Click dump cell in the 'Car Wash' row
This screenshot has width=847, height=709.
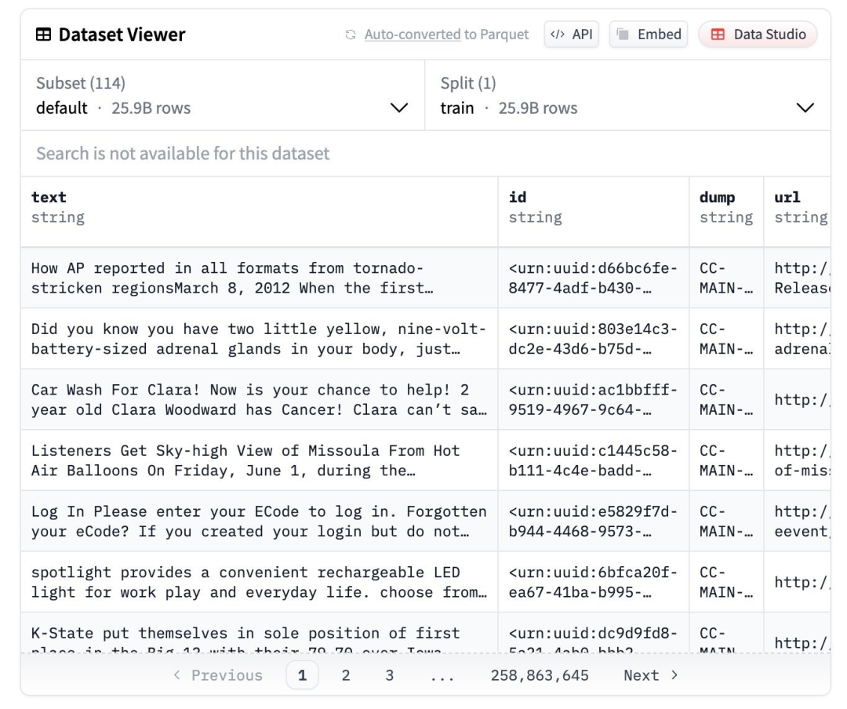click(726, 400)
